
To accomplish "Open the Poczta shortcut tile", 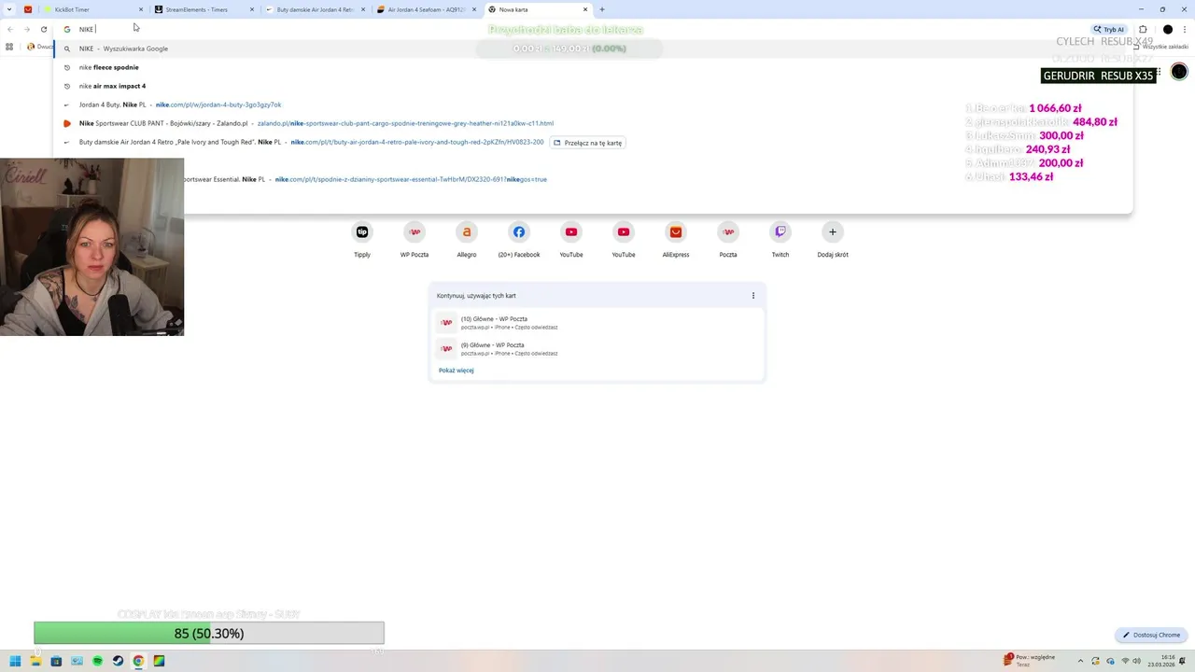I will [728, 240].
